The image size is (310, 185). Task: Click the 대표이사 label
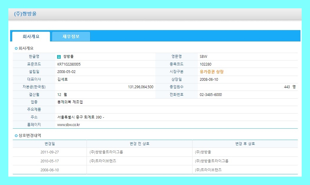coord(34,79)
